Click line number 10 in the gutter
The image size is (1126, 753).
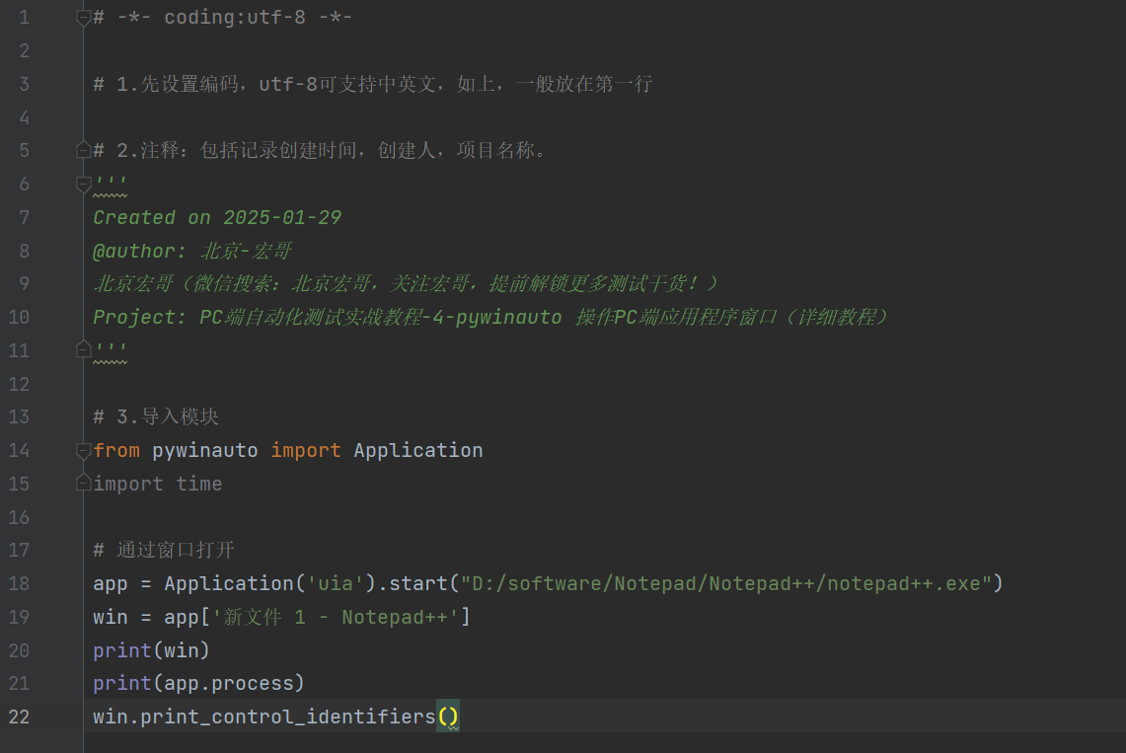pos(20,317)
